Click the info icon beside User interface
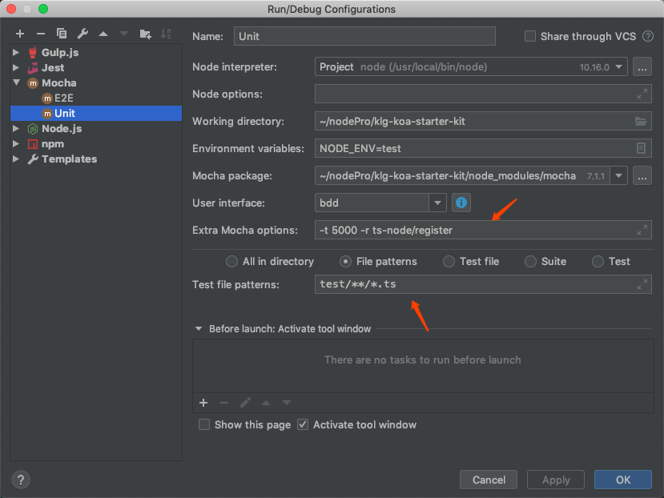The height and width of the screenshot is (498, 664). click(x=461, y=203)
